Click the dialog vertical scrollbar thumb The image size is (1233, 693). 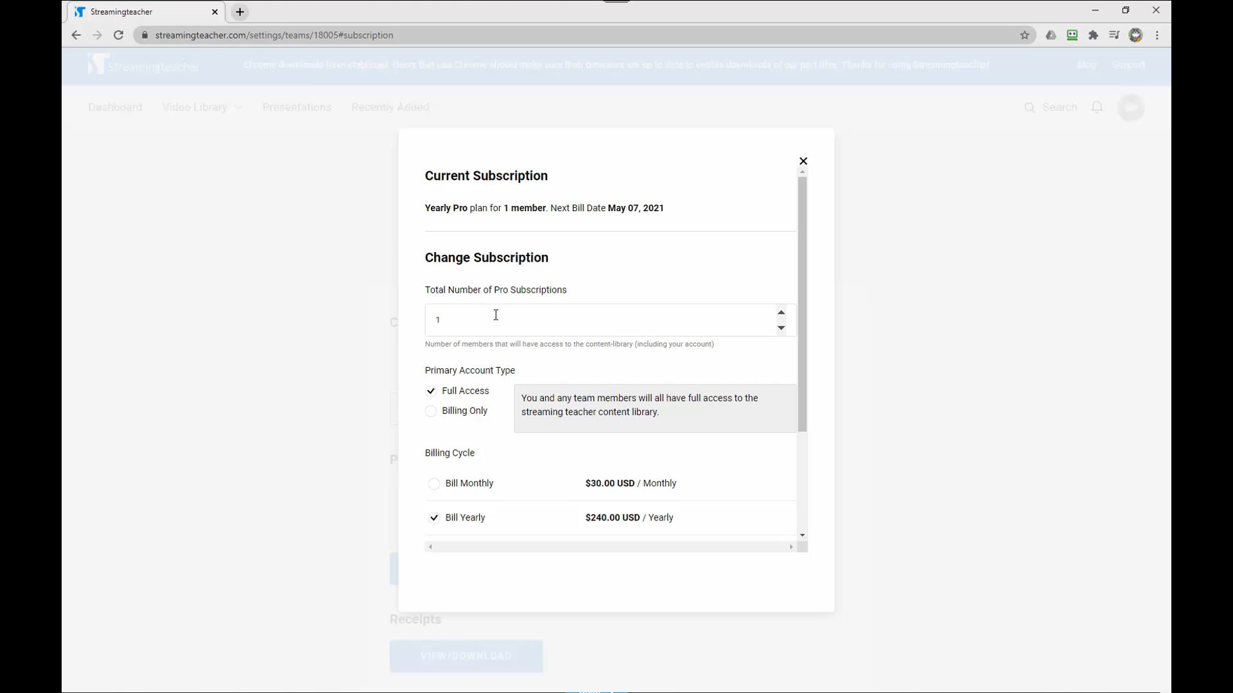pos(802,304)
